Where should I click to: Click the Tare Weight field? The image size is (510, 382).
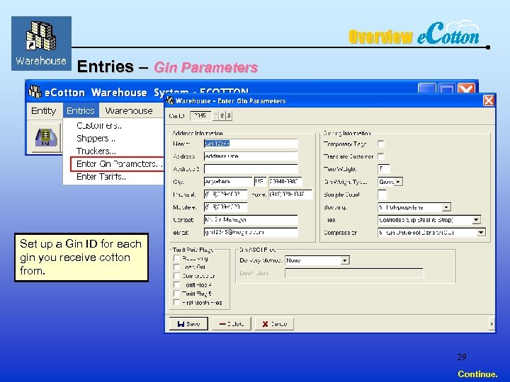pos(384,169)
